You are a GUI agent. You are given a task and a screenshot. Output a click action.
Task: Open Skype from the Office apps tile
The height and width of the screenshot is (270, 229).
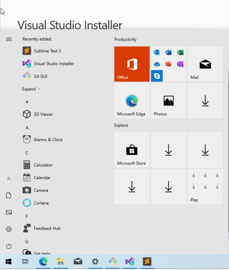[x=157, y=76]
